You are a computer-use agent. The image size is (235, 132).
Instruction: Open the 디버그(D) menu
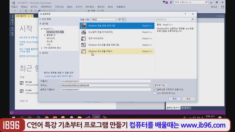pos(59,7)
